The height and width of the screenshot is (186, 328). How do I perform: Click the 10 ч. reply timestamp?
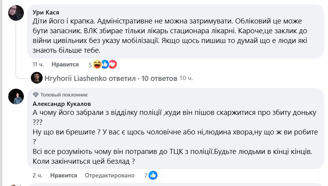pyautogui.click(x=186, y=79)
